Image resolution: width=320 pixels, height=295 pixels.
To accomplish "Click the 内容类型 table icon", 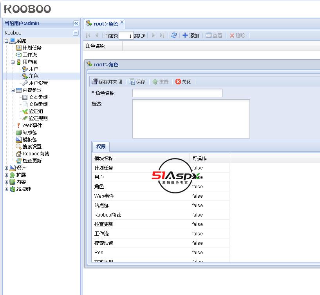I will point(18,90).
